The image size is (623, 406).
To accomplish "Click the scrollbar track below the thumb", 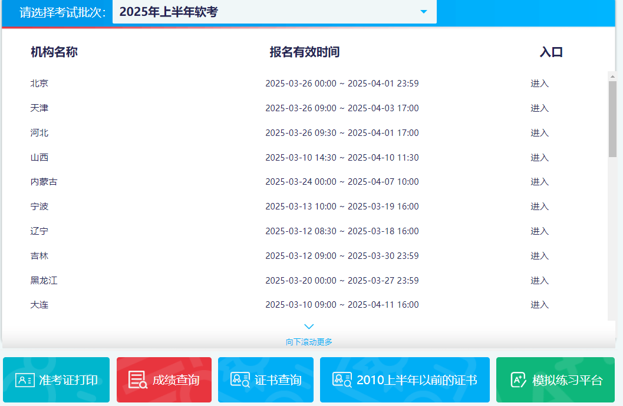I will click(x=612, y=238).
